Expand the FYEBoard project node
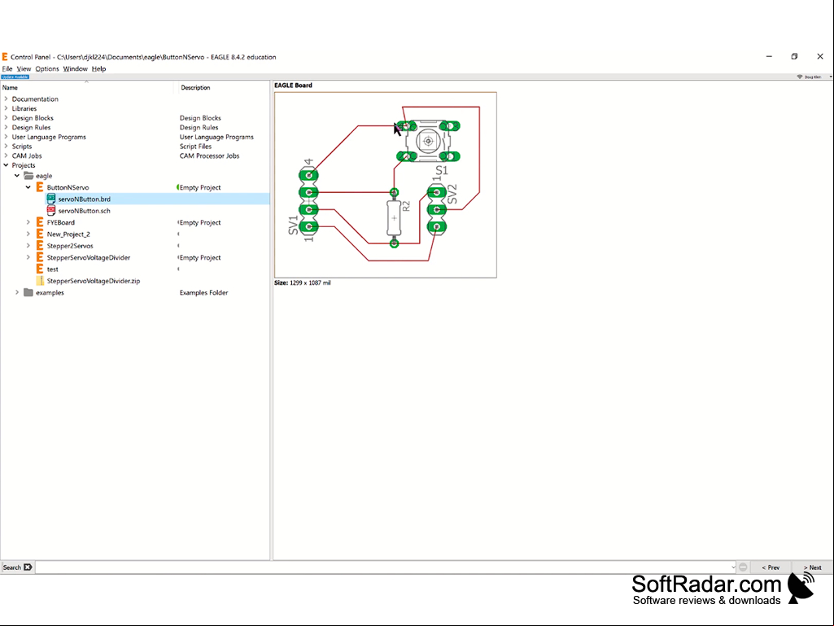 tap(28, 222)
